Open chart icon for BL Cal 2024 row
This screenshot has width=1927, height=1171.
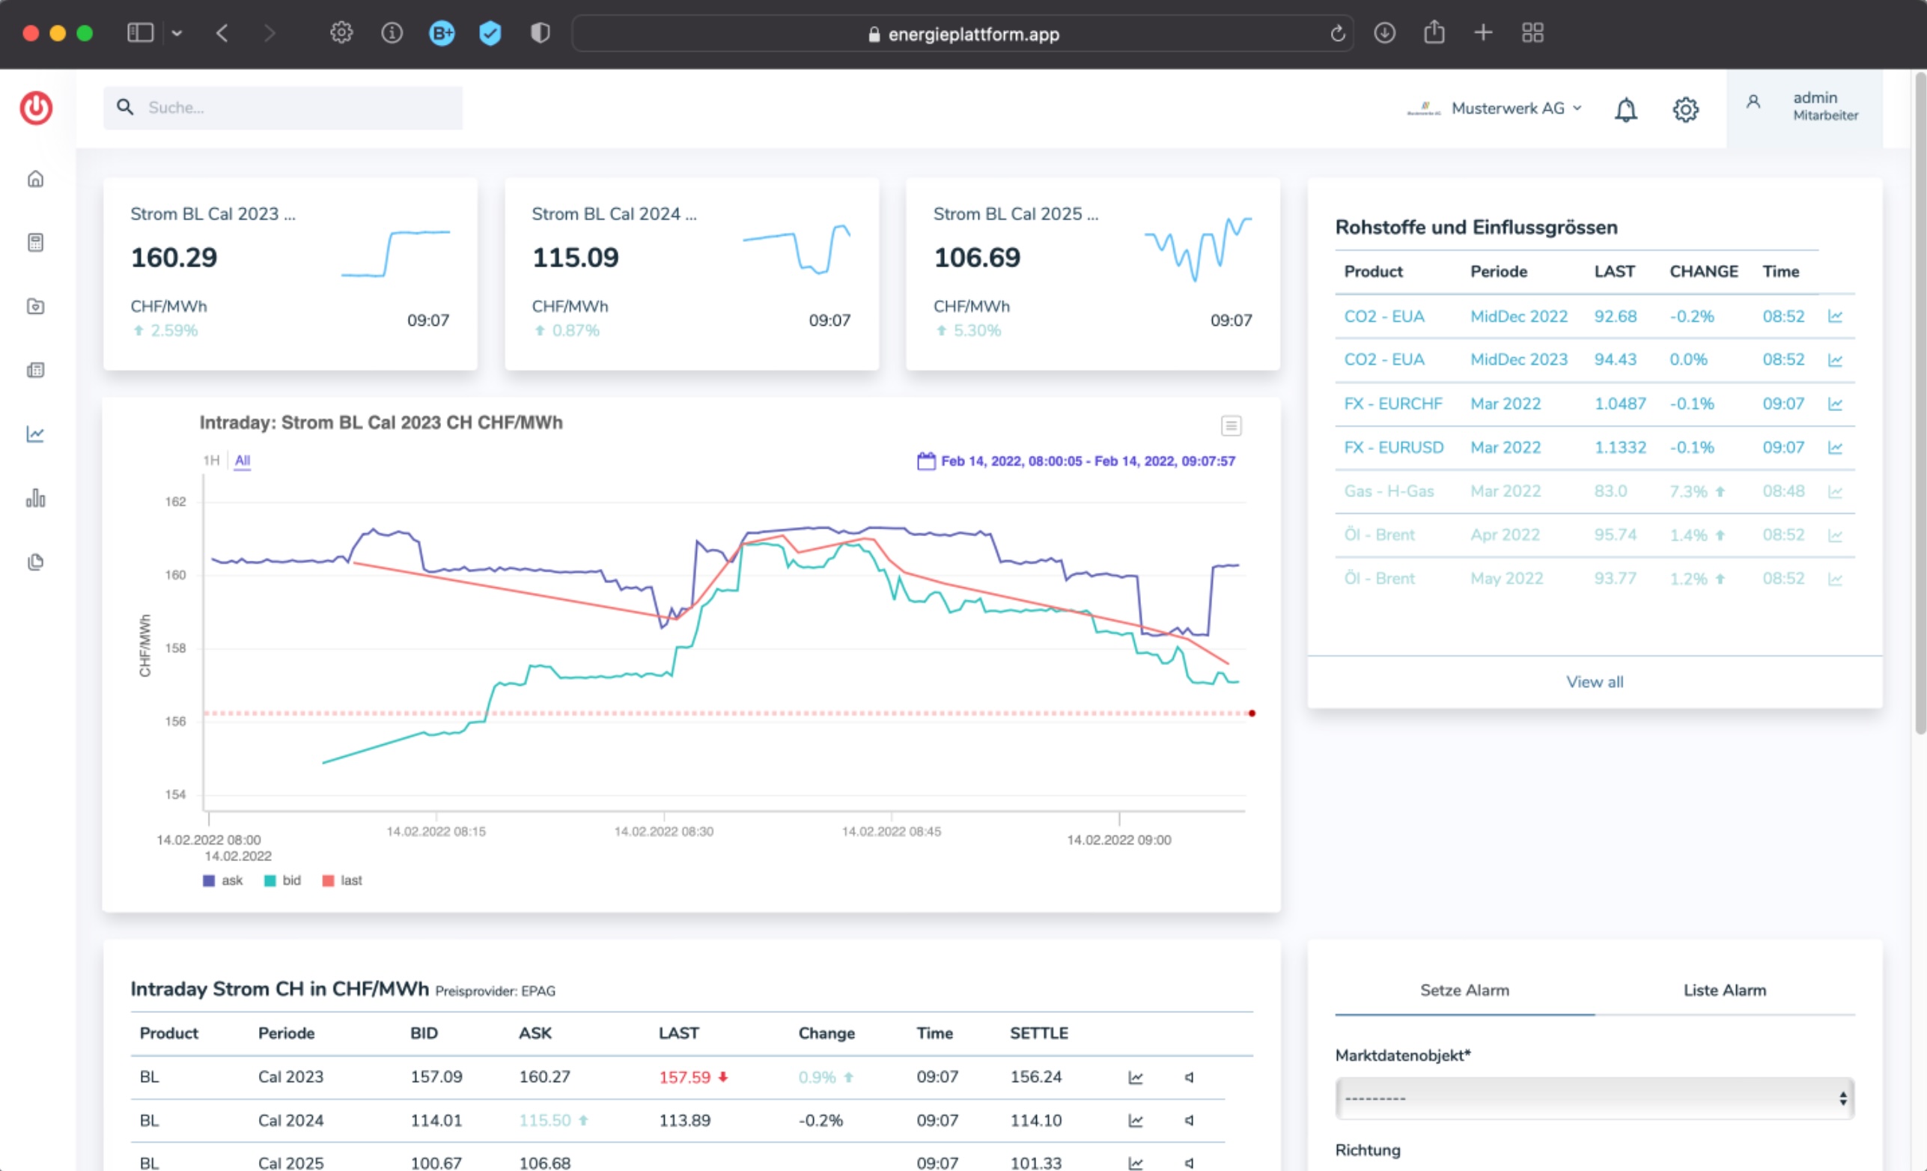click(1136, 1121)
